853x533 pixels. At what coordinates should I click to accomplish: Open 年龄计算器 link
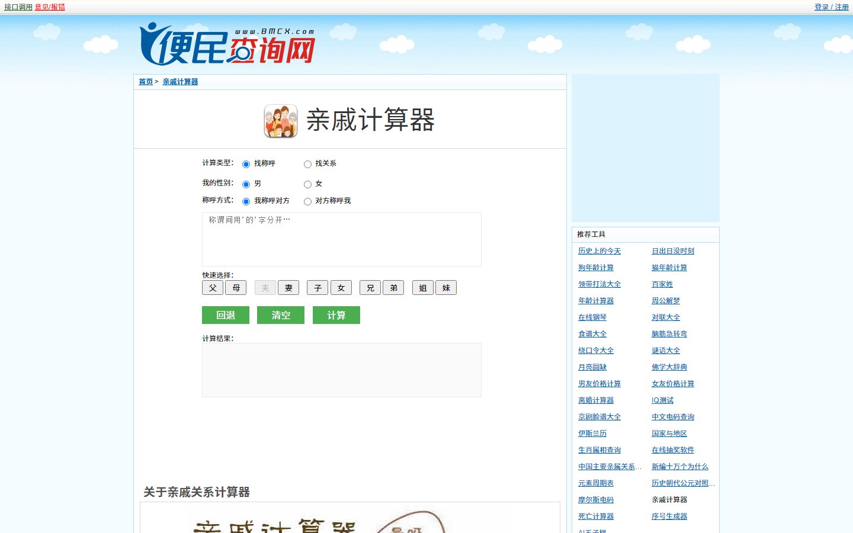[596, 301]
